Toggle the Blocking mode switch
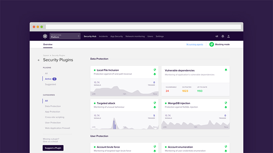Image resolution: width=273 pixels, height=153 pixels. point(212,44)
